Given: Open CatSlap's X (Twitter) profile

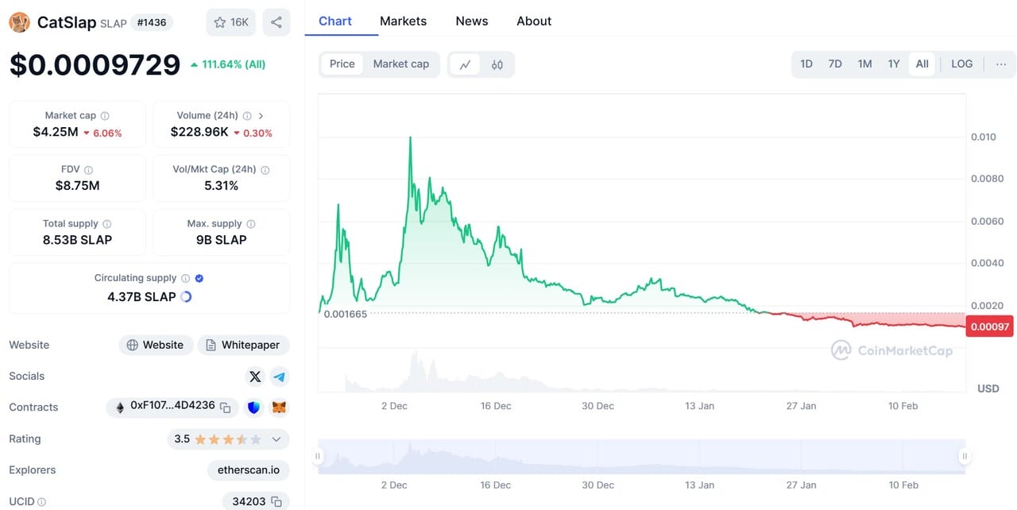Looking at the screenshot, I should pyautogui.click(x=255, y=376).
